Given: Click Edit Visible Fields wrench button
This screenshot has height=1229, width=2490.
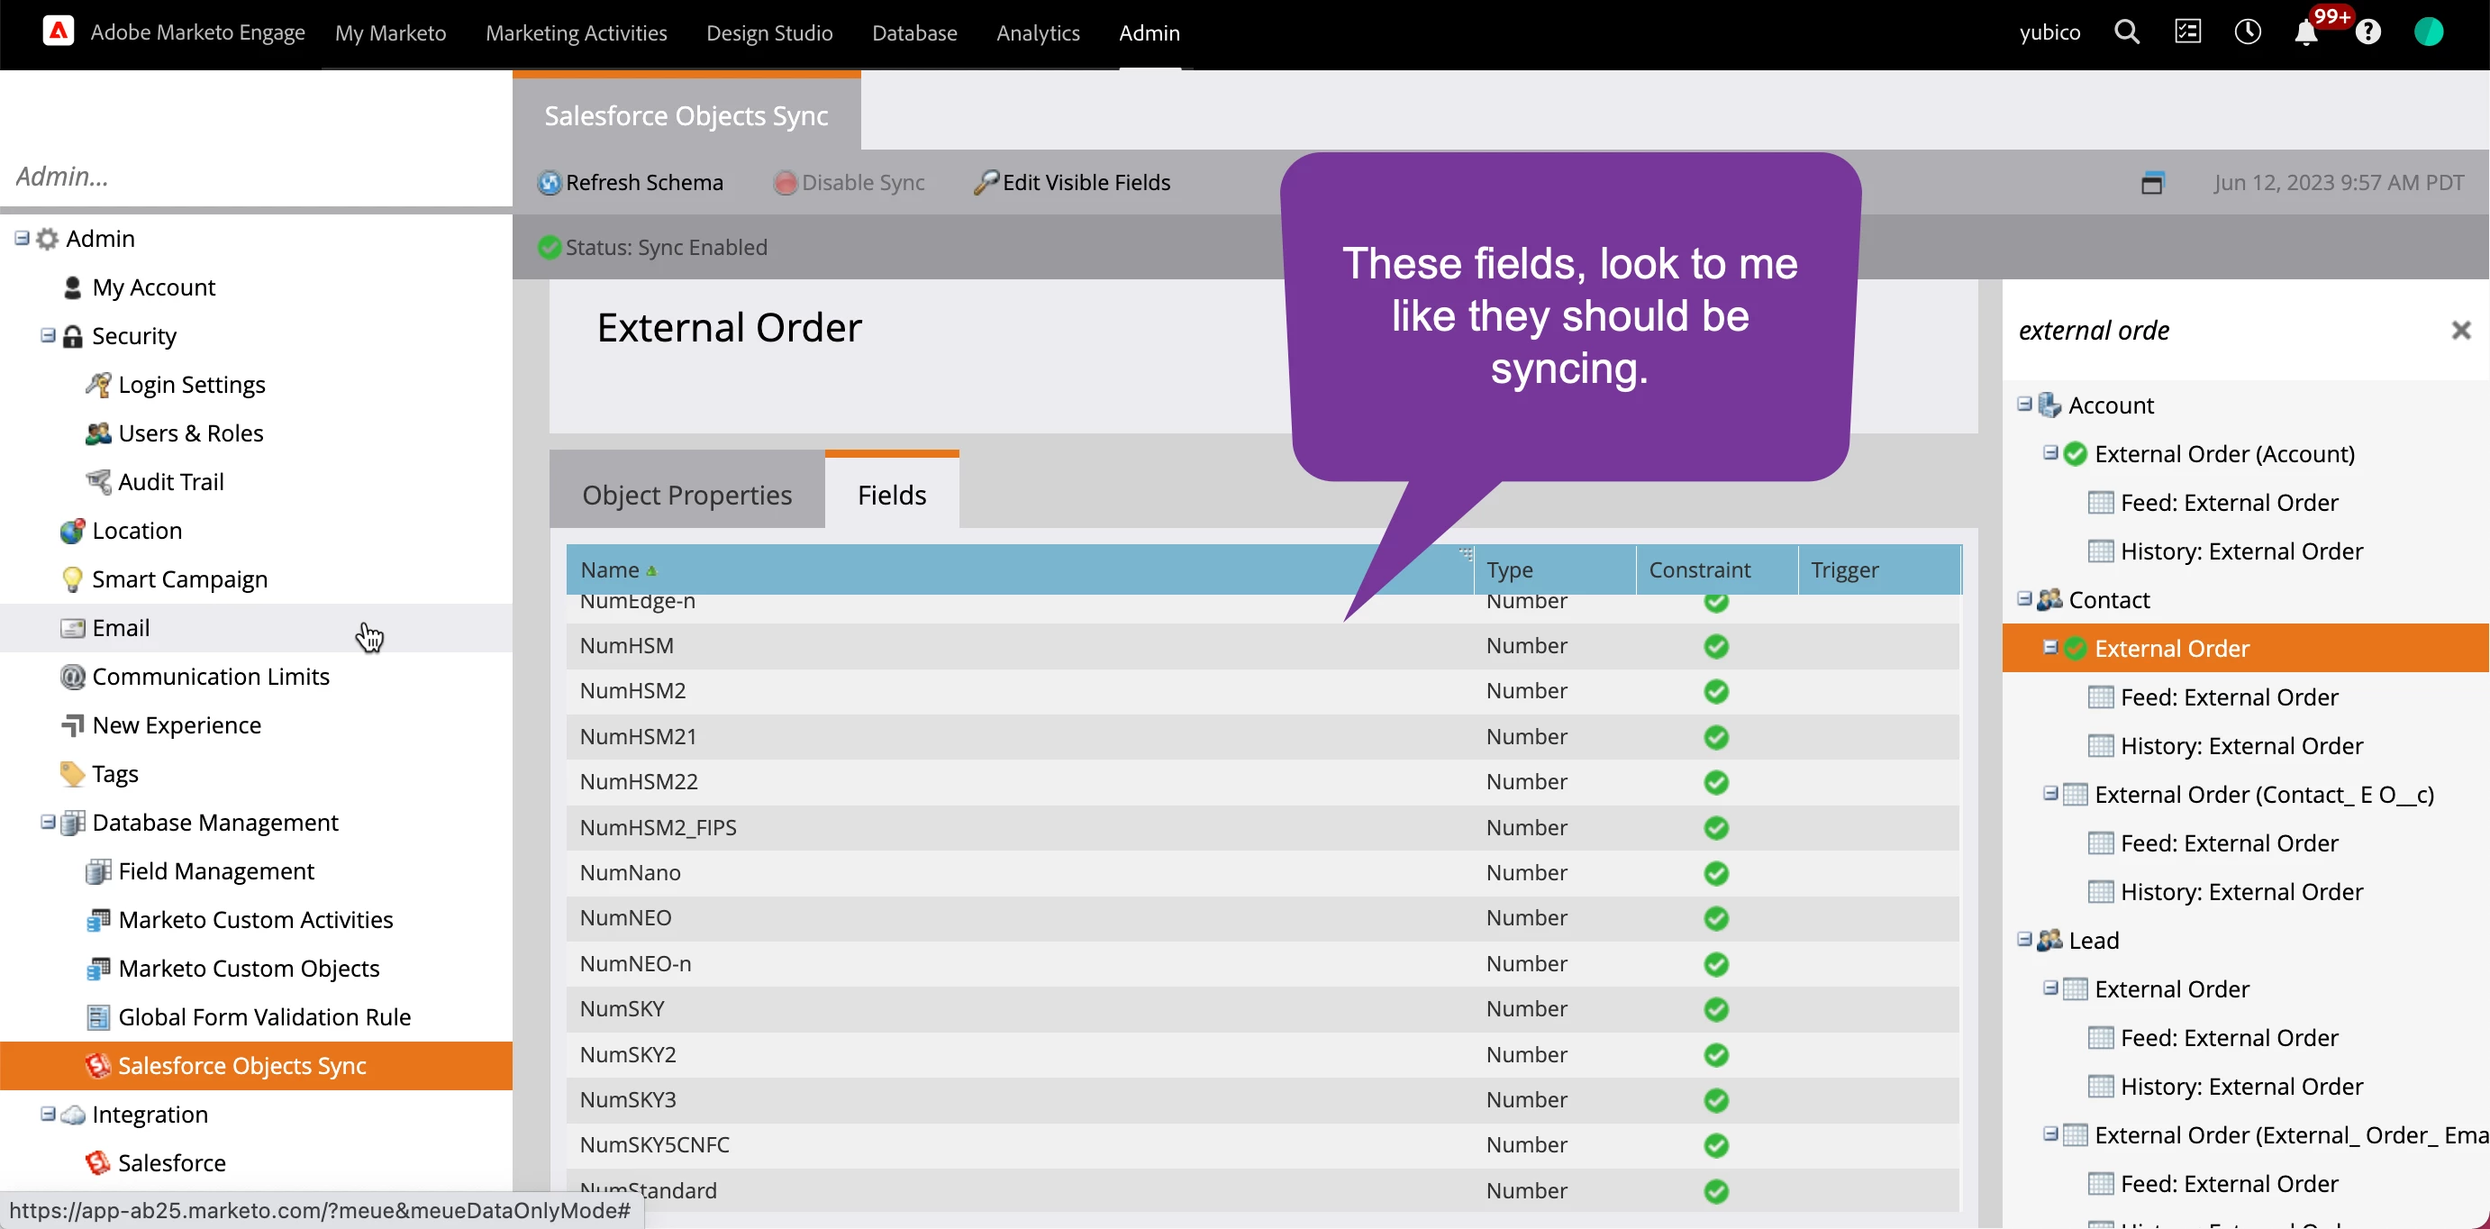Looking at the screenshot, I should point(1072,183).
